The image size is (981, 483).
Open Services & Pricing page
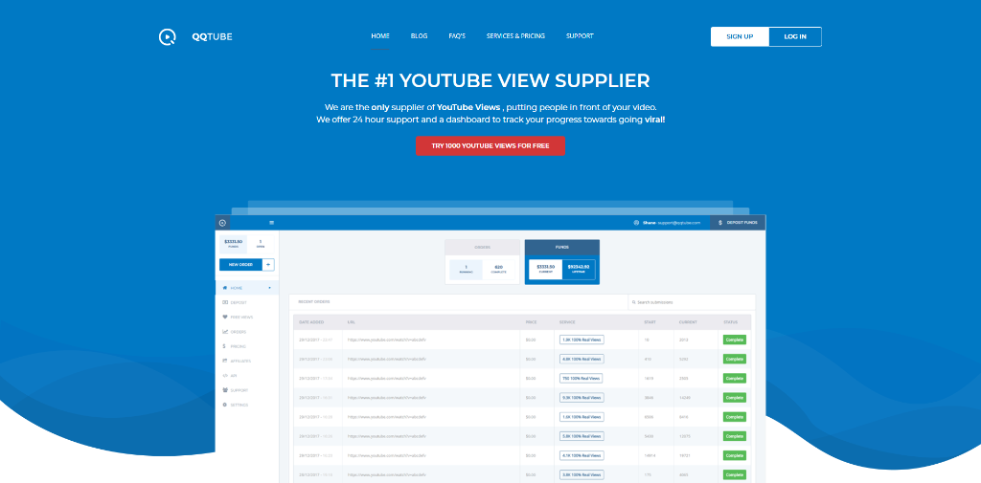coord(515,36)
